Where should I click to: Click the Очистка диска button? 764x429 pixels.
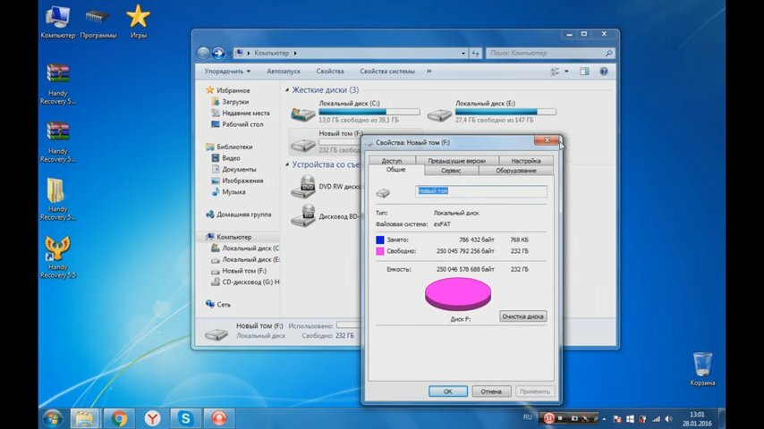pos(522,316)
